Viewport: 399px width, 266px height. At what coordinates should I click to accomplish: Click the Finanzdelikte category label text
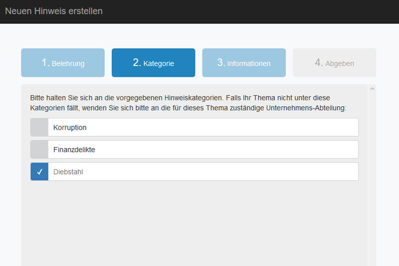coord(74,149)
